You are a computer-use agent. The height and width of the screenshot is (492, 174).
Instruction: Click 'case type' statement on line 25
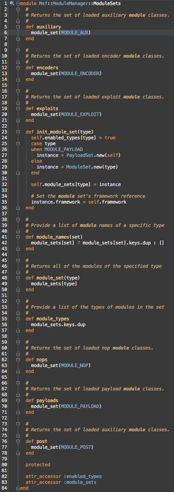coord(43,144)
